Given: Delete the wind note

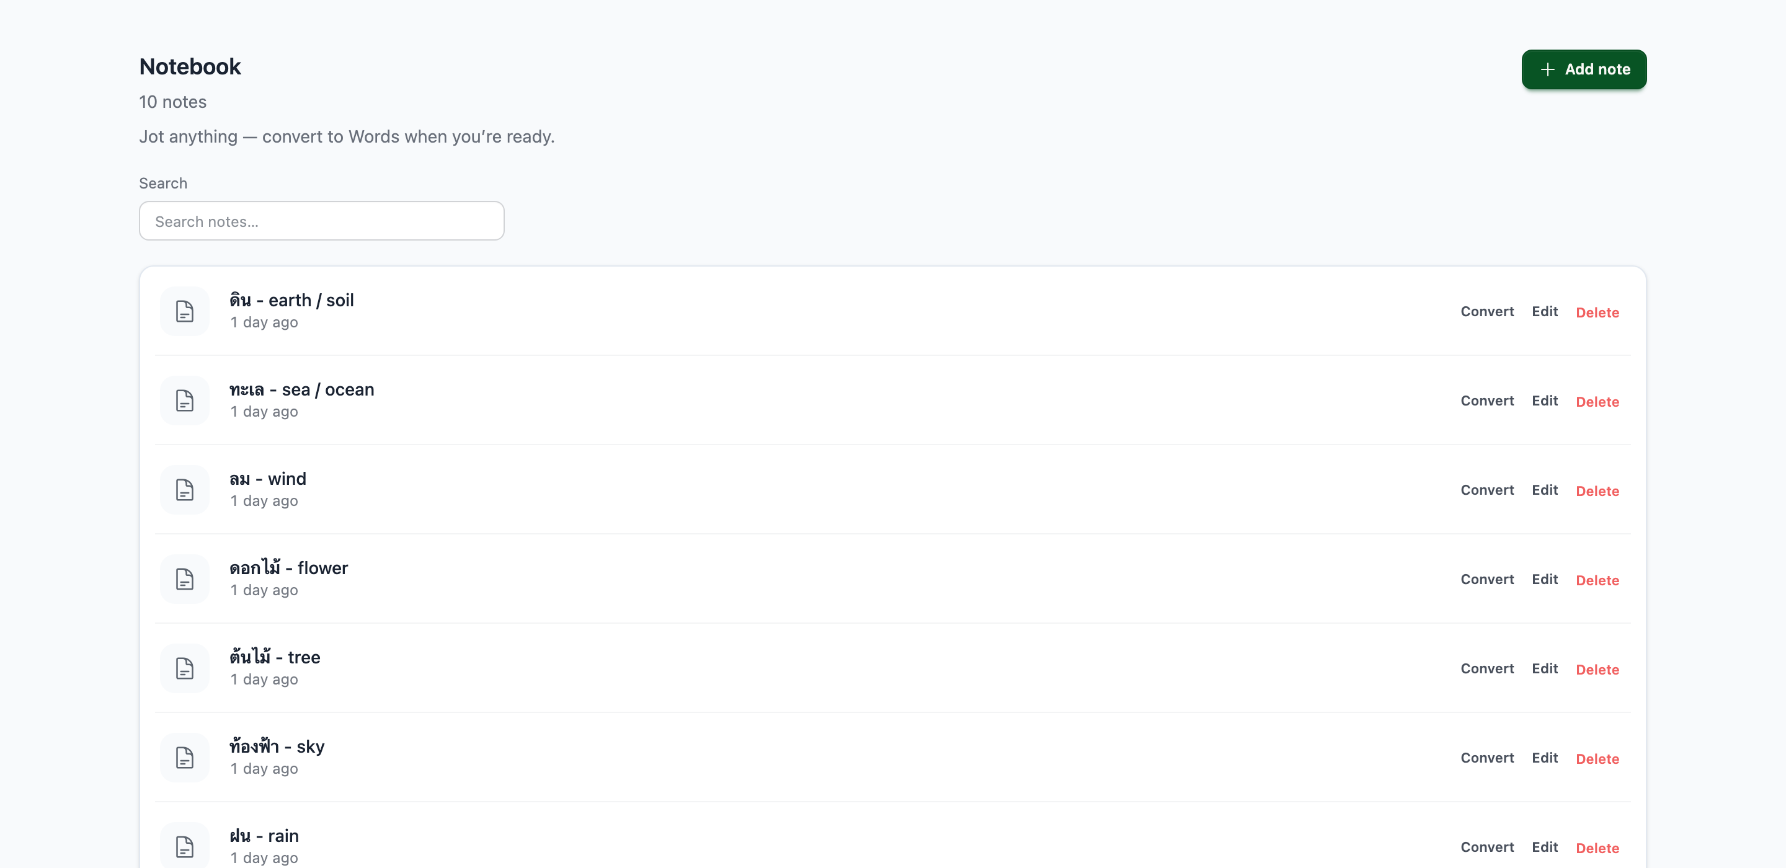Looking at the screenshot, I should (1597, 491).
